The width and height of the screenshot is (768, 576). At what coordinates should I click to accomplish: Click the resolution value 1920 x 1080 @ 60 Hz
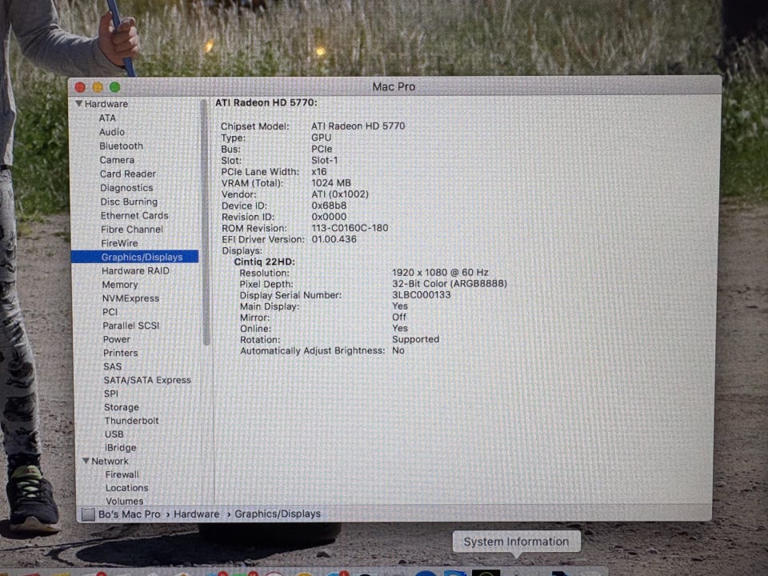440,272
